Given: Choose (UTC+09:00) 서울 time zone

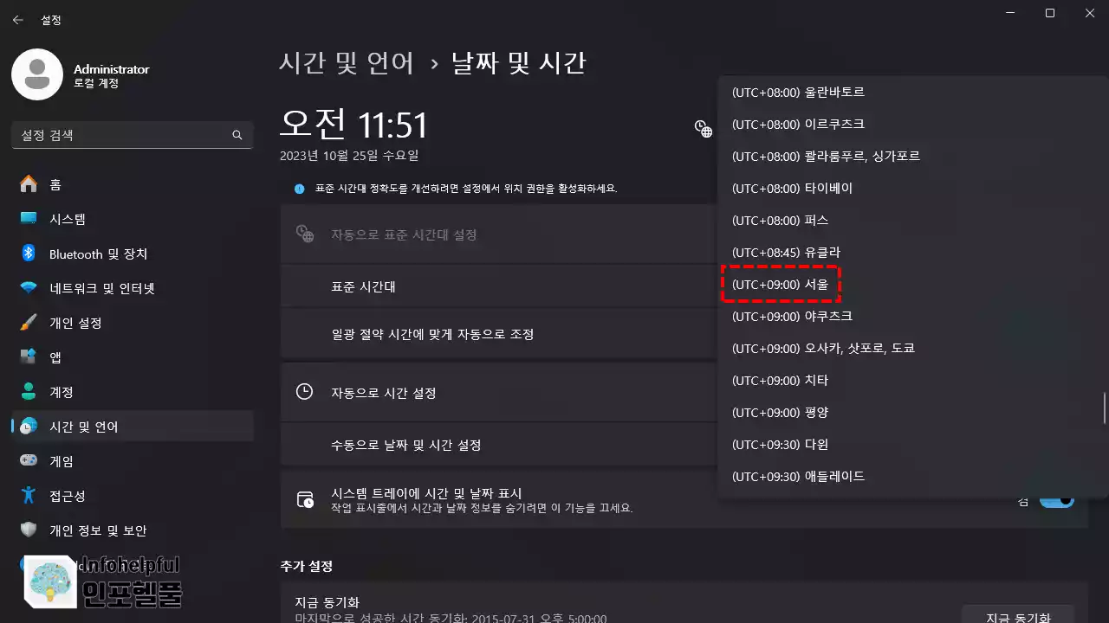Looking at the screenshot, I should (781, 285).
